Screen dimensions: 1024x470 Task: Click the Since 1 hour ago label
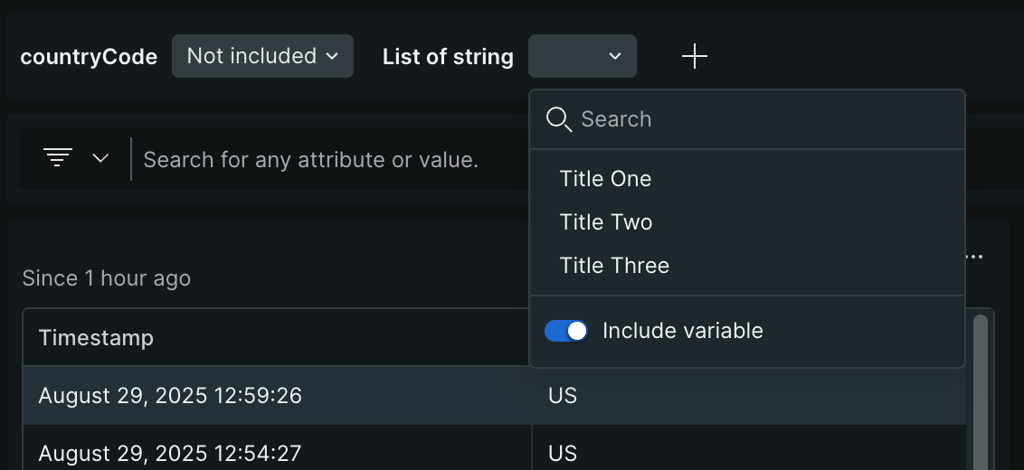(107, 278)
